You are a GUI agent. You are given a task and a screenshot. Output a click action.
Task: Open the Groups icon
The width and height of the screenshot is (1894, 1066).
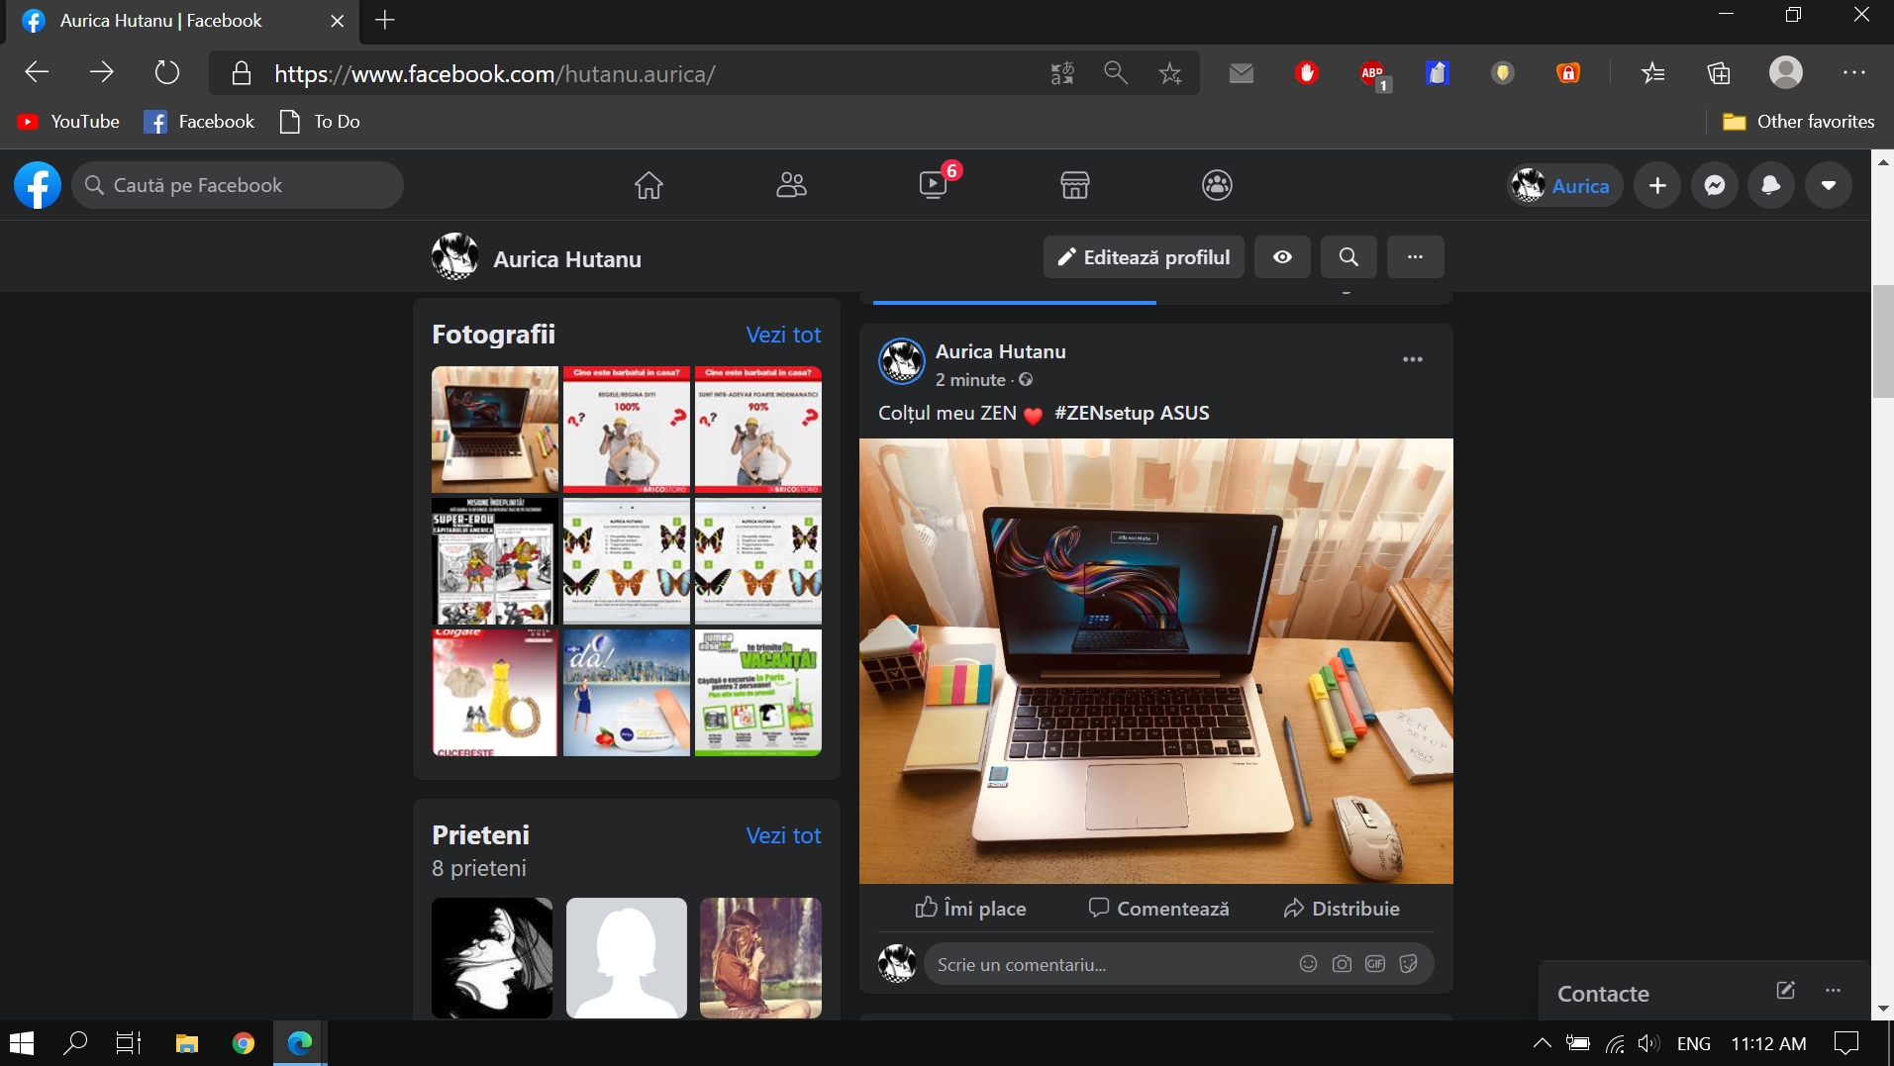click(1217, 185)
